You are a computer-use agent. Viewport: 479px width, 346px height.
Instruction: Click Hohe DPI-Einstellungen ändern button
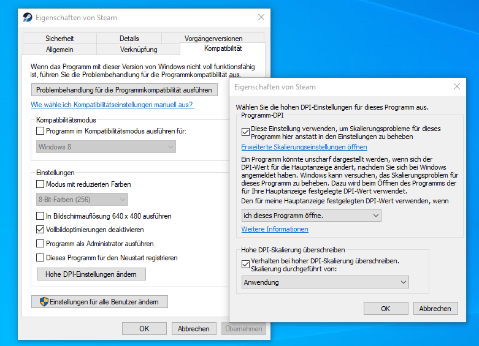click(91, 274)
